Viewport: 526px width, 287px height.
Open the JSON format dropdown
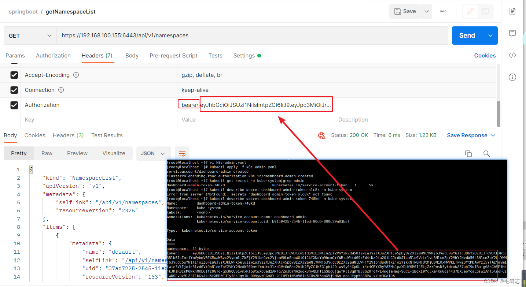pyautogui.click(x=154, y=153)
